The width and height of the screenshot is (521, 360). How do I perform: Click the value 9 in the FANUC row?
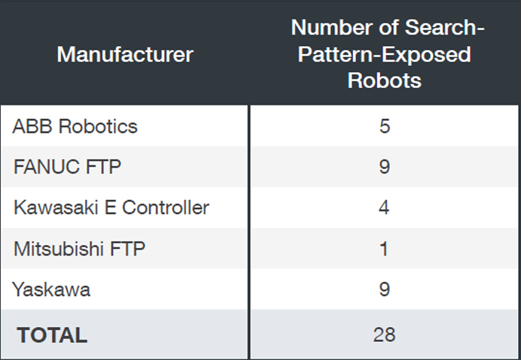[x=384, y=167]
